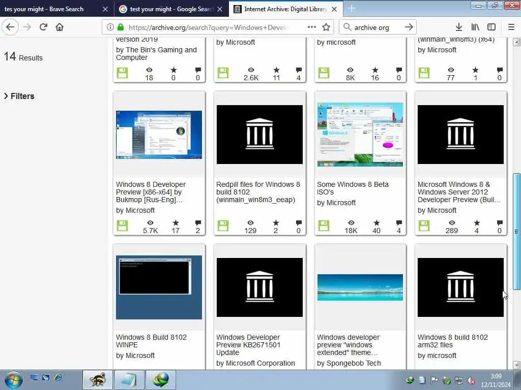Click the Windows 8 Beta ISO's thumbnail

click(x=360, y=134)
